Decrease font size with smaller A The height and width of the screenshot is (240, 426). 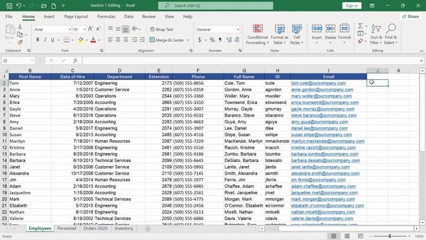99,29
